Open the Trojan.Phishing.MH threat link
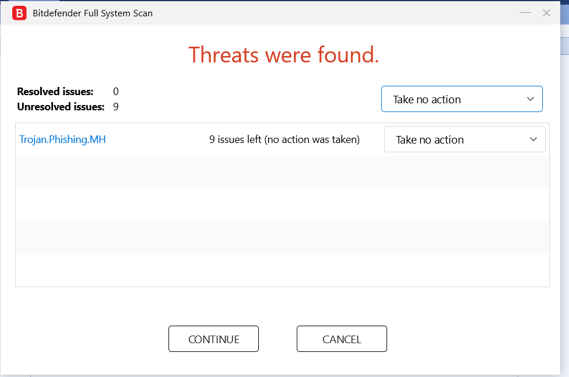569x377 pixels. pos(62,139)
